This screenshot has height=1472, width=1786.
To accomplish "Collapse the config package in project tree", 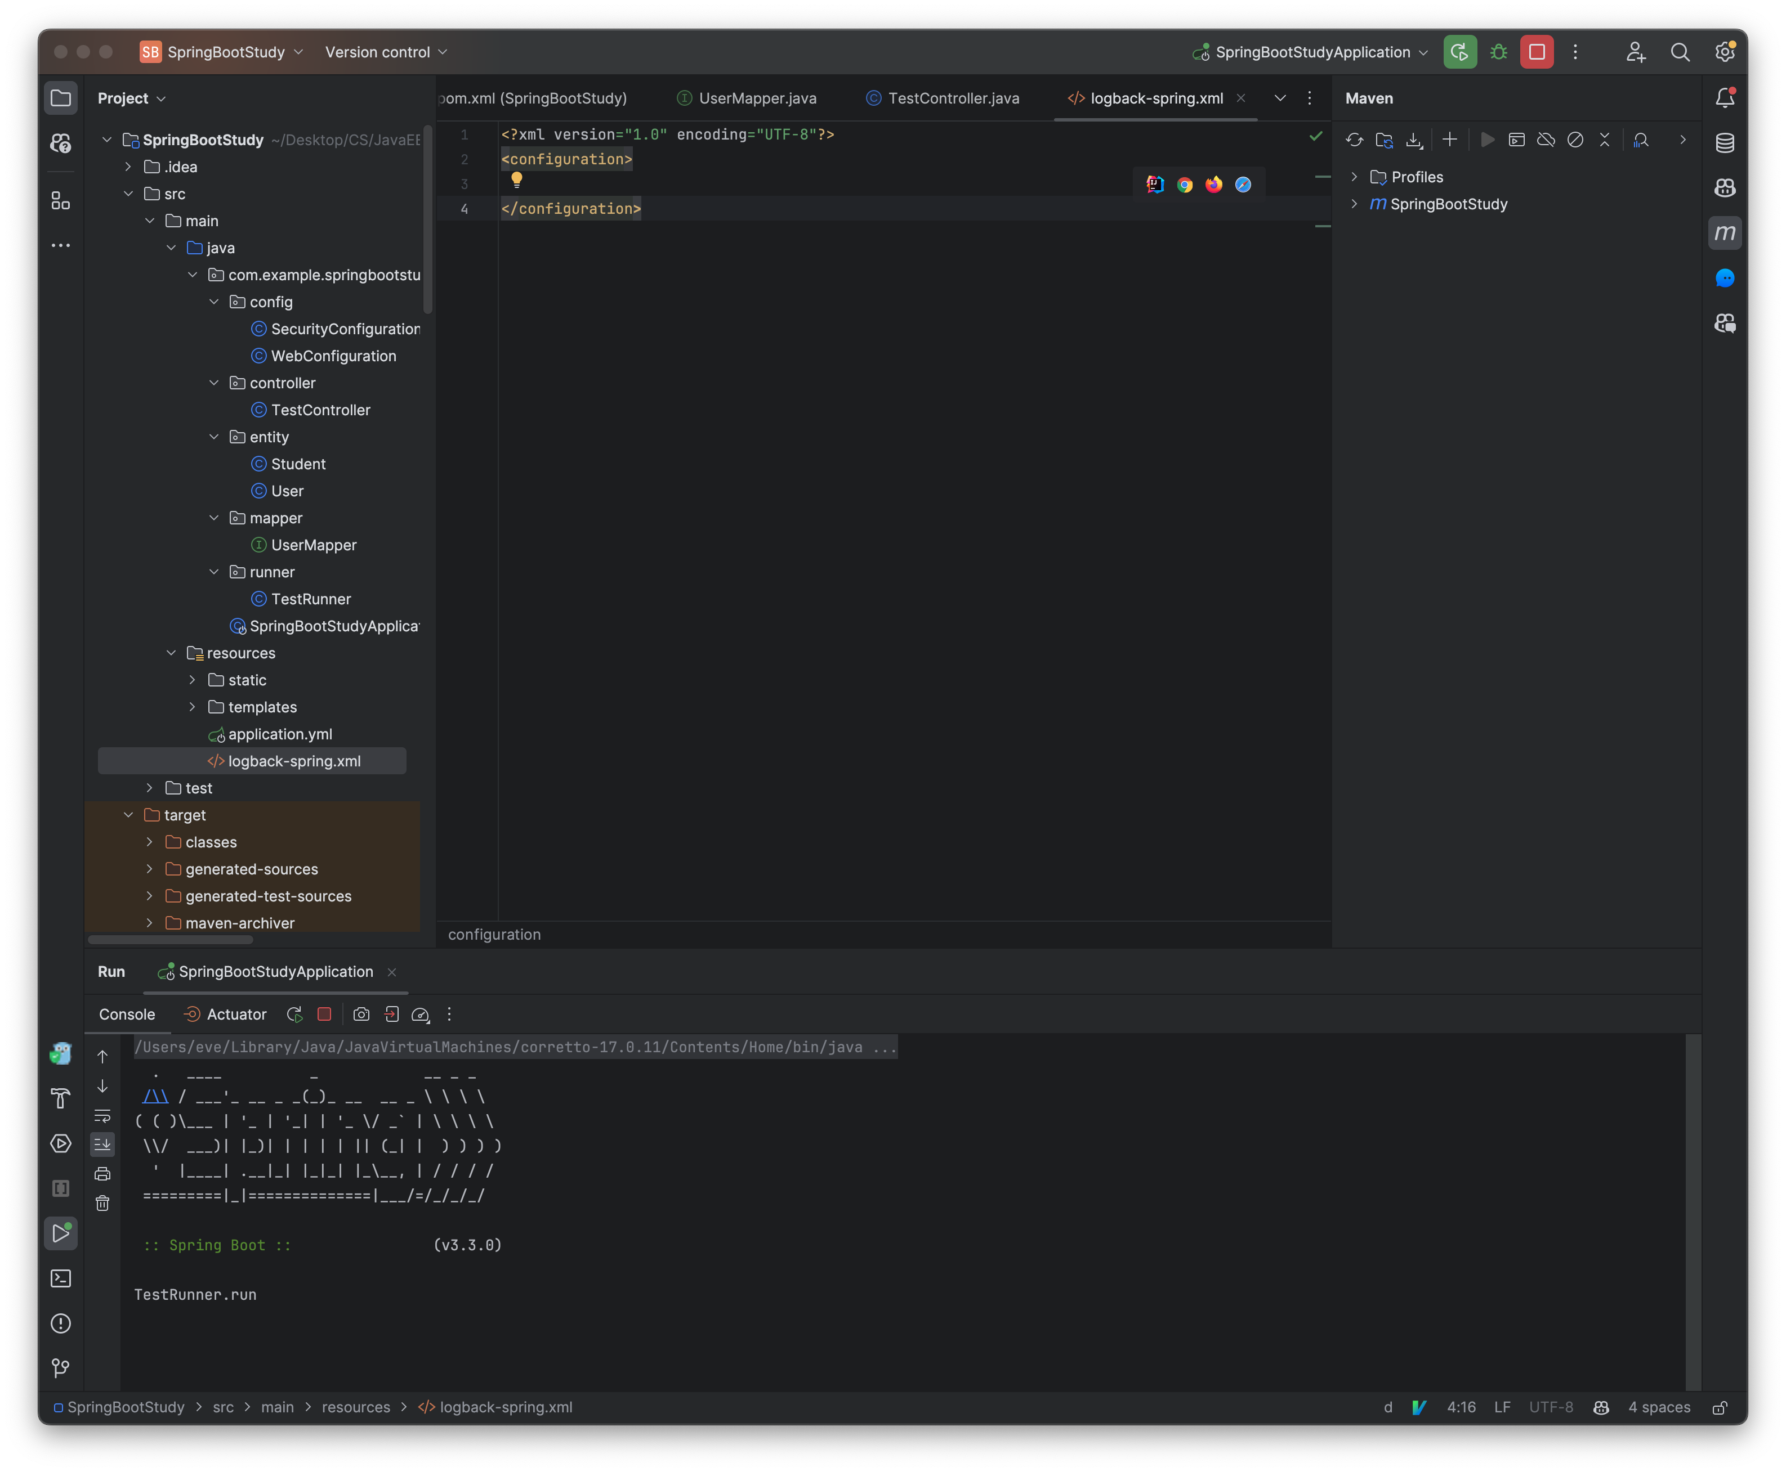I will click(x=214, y=302).
